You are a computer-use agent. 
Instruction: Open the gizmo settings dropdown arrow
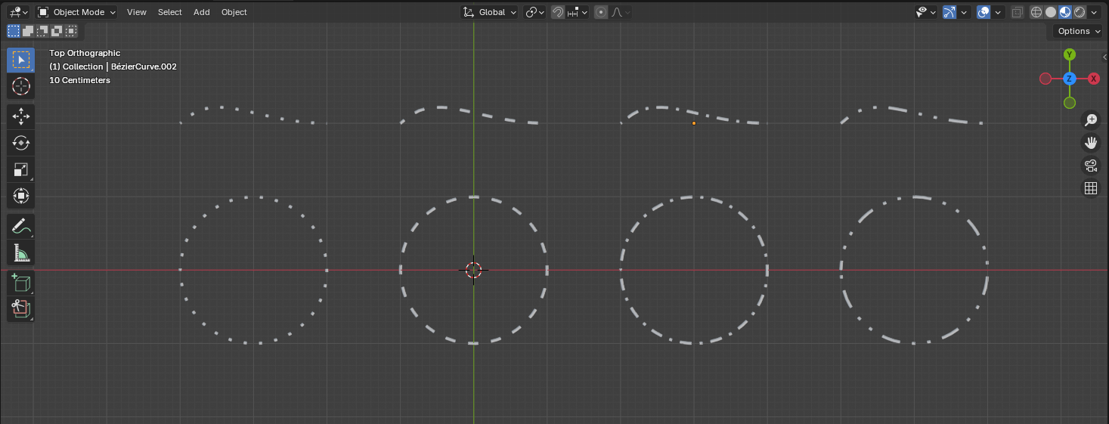click(965, 12)
